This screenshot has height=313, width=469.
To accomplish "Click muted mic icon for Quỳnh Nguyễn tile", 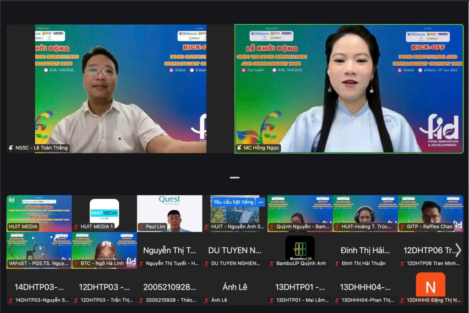I will pos(272,227).
